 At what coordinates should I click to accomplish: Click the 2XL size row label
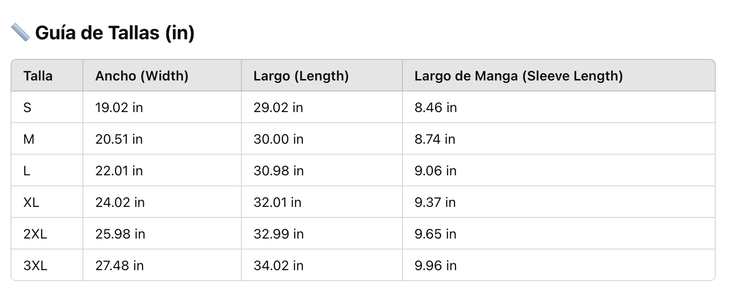(35, 234)
